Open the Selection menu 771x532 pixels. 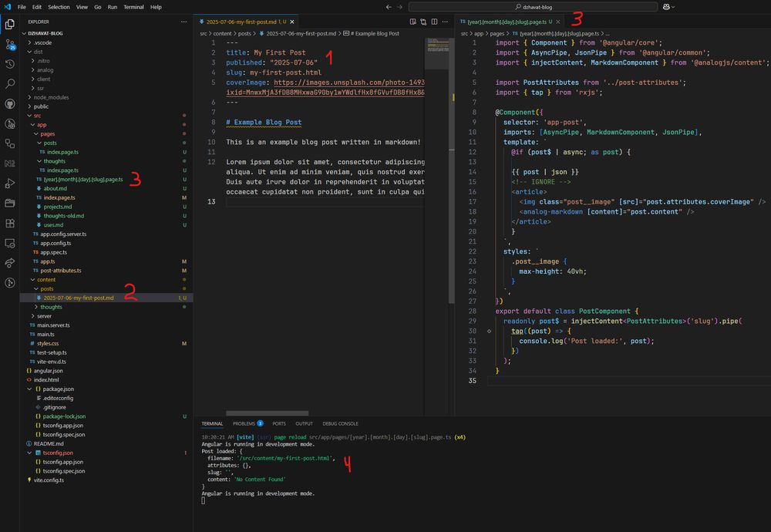coord(59,7)
